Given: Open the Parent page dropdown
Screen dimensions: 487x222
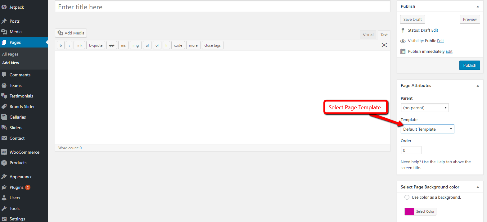Looking at the screenshot, I should coord(425,108).
